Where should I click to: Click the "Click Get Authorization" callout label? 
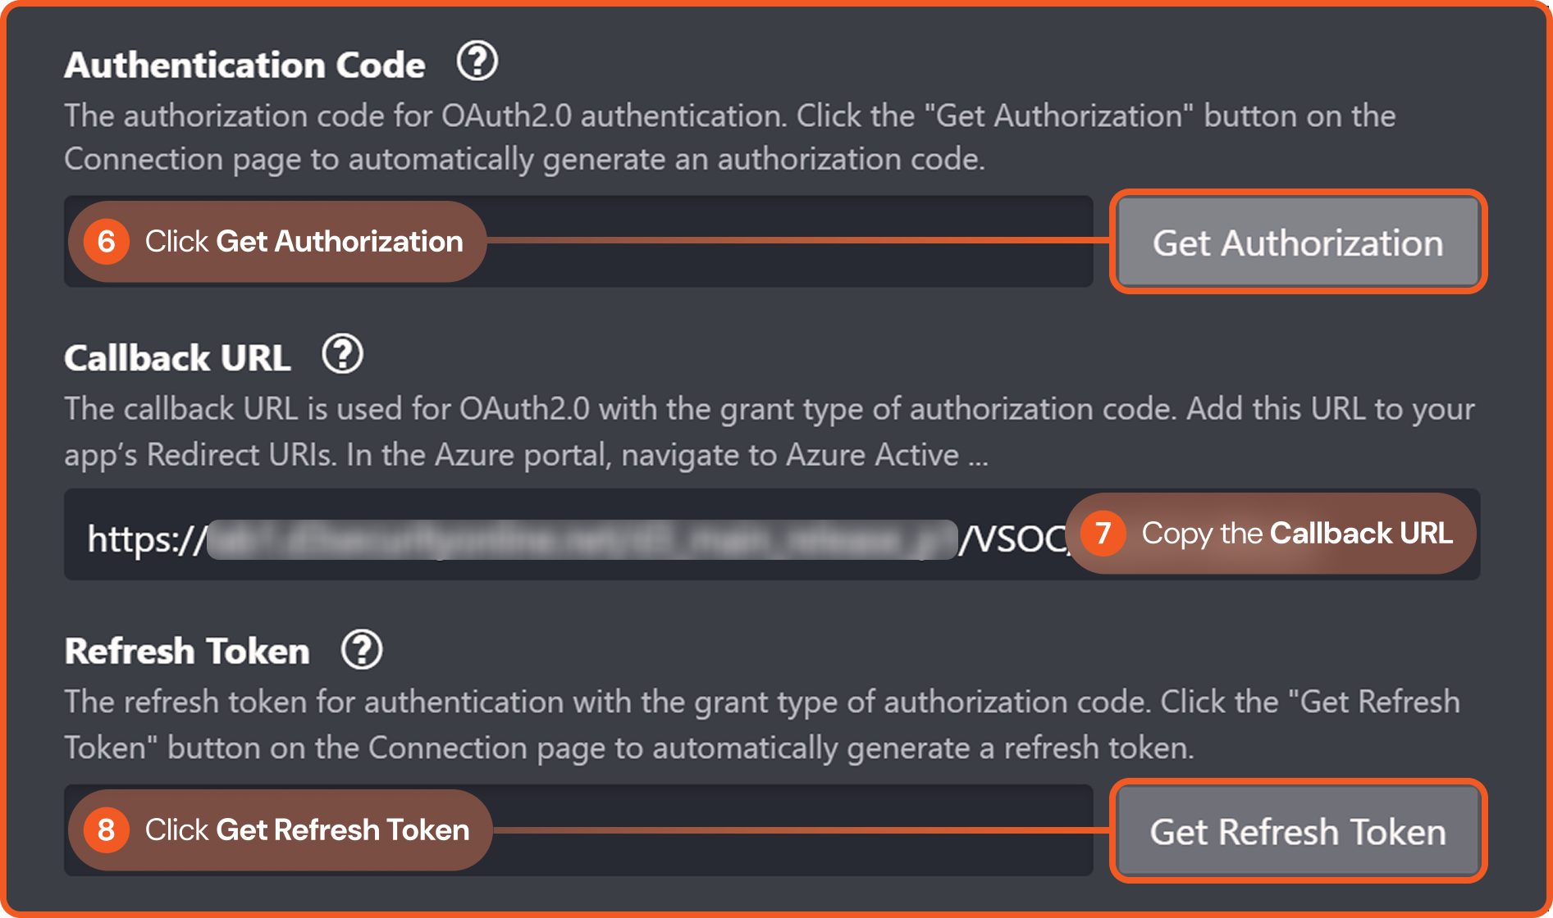[304, 242]
